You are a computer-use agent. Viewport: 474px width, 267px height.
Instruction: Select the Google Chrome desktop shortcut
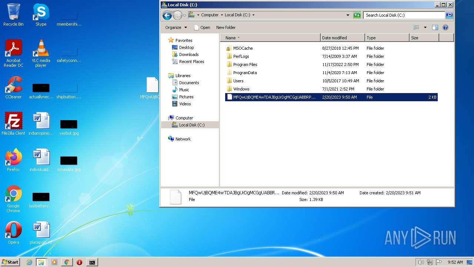(13, 199)
